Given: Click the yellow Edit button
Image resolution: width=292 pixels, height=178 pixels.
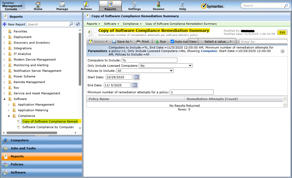Looking at the screenshot, I should [x=282, y=32].
